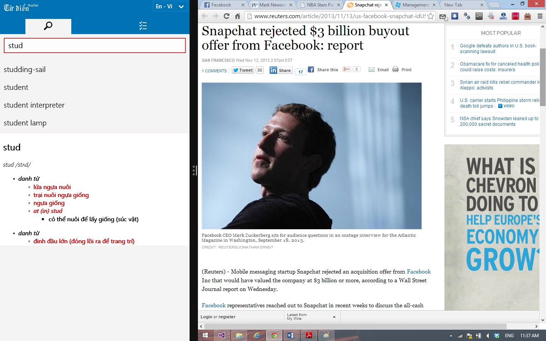Expand 'Latest from My Wire' panel

312,317
